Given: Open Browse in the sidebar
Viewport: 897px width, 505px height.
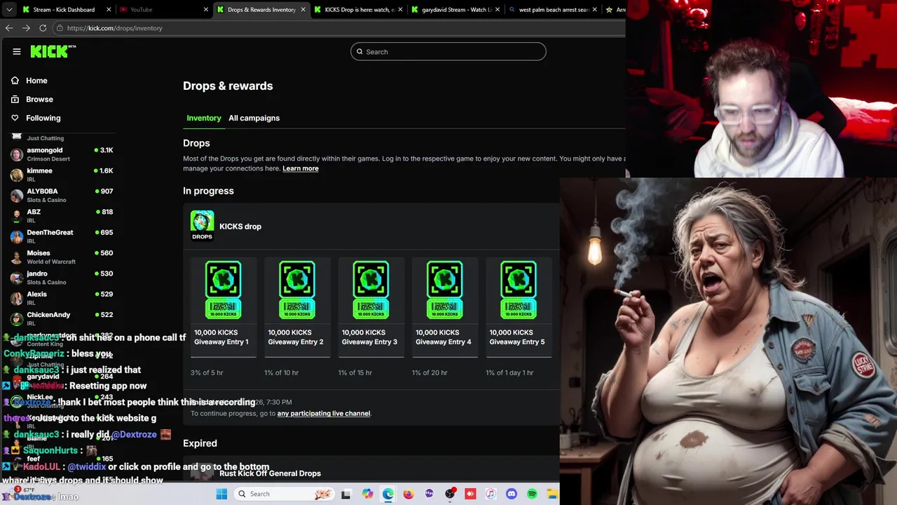Looking at the screenshot, I should (x=32, y=100).
